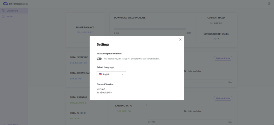
Task: Click the ui: v1.9.2 version text
Action: [x=101, y=89]
